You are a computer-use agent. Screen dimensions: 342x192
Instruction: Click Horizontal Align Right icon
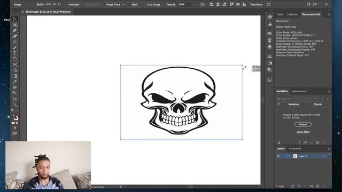tap(224, 4)
